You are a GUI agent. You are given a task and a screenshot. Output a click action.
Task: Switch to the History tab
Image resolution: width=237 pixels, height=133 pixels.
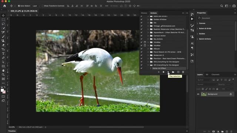(x=144, y=13)
